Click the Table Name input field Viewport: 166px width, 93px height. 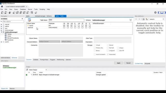pyautogui.click(x=66, y=20)
